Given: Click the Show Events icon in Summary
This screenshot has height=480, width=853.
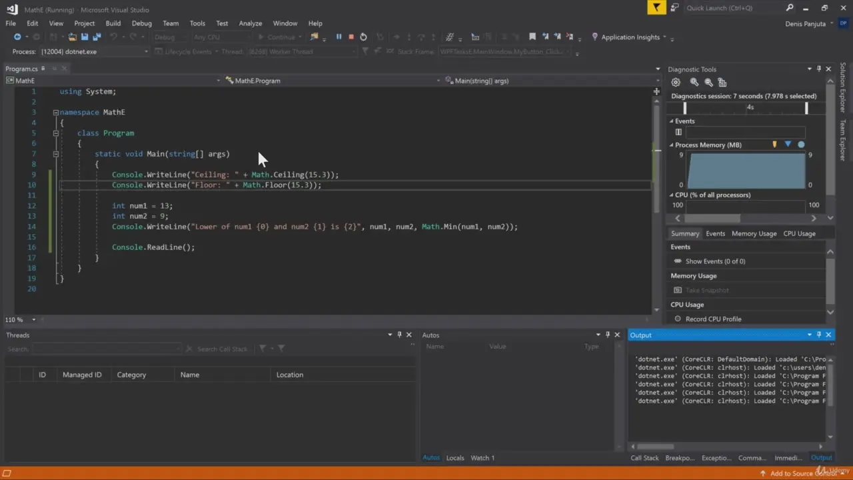Looking at the screenshot, I should (678, 261).
